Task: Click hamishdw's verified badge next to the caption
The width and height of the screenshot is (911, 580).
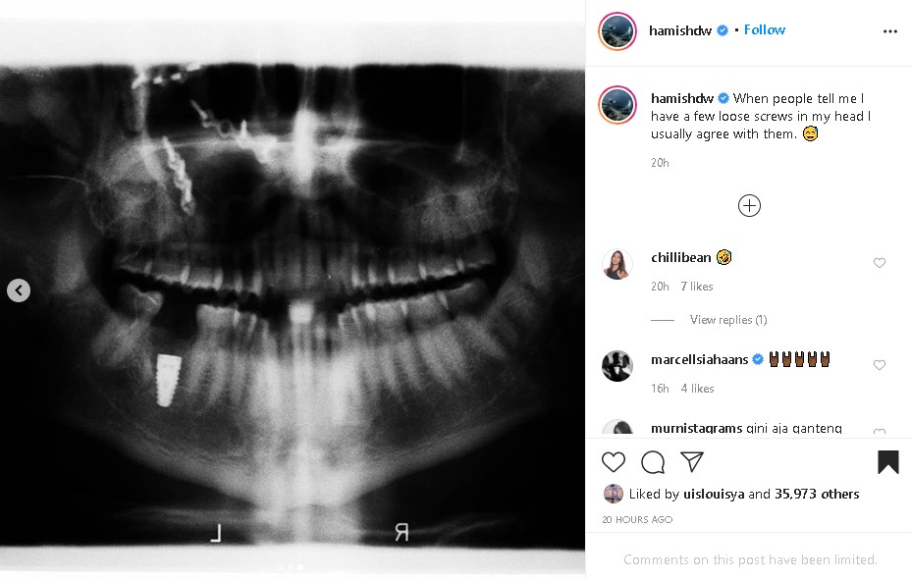Action: pyautogui.click(x=723, y=98)
